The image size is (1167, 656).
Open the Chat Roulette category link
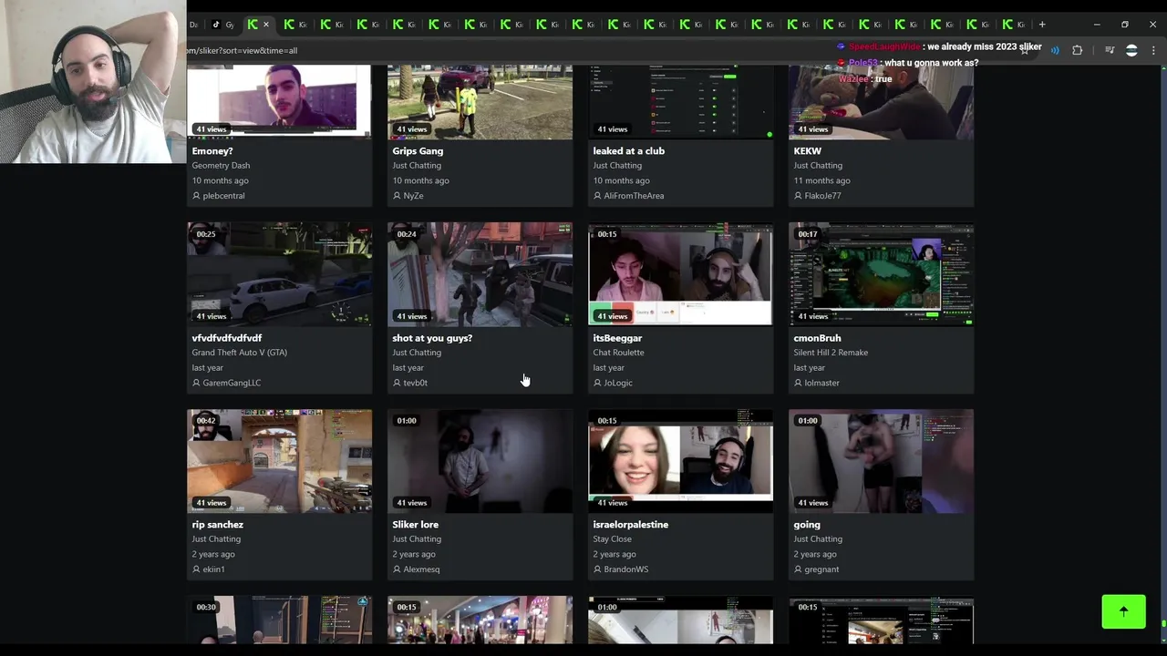click(618, 353)
